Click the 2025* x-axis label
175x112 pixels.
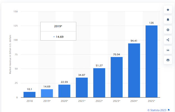(x=151, y=101)
